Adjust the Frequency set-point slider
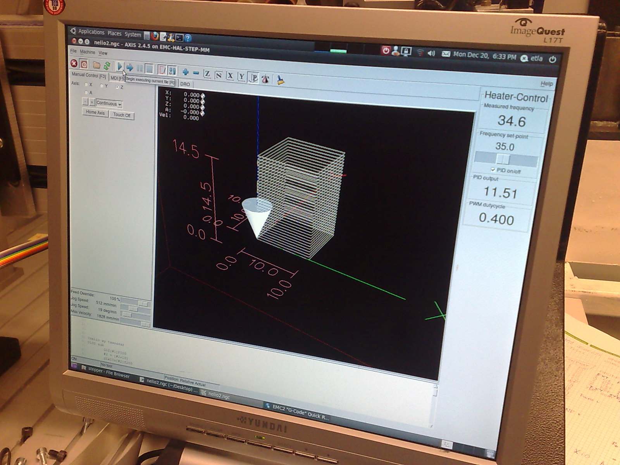 [506, 160]
